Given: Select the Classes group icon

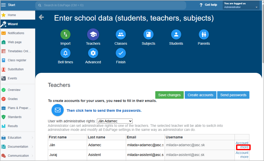Looking at the screenshot, I should point(121,35).
